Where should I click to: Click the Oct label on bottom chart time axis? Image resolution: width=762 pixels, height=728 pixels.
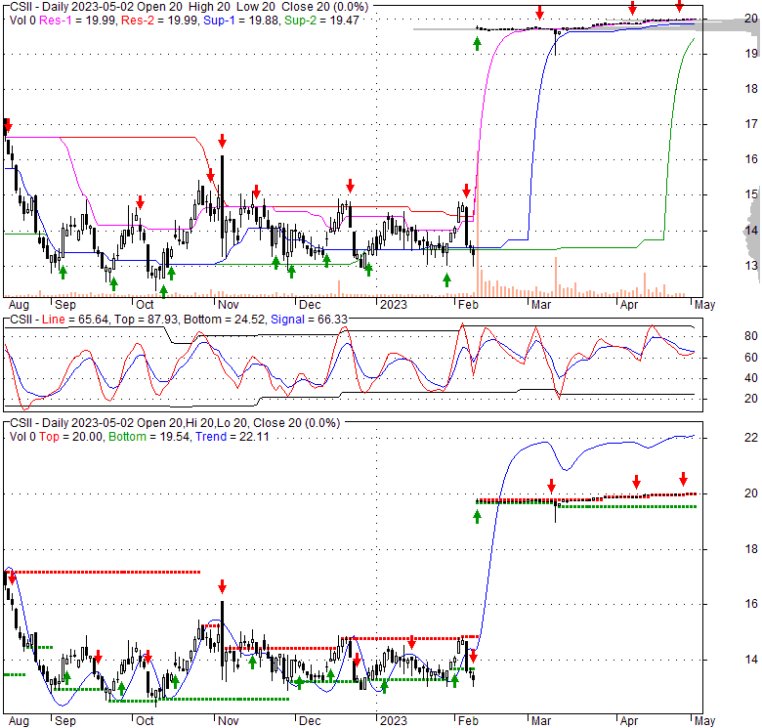pyautogui.click(x=145, y=721)
